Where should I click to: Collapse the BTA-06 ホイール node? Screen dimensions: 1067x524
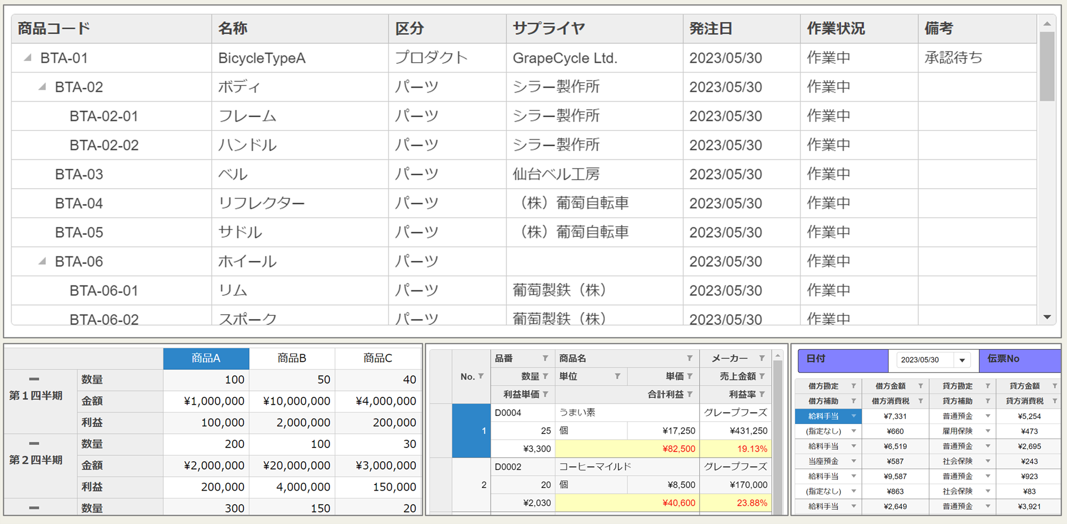coord(42,261)
